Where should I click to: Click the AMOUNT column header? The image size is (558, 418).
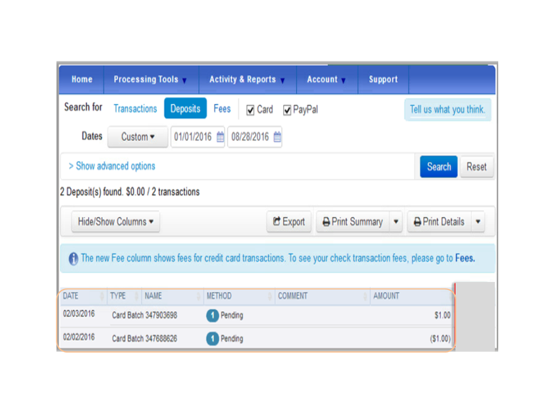click(x=386, y=296)
